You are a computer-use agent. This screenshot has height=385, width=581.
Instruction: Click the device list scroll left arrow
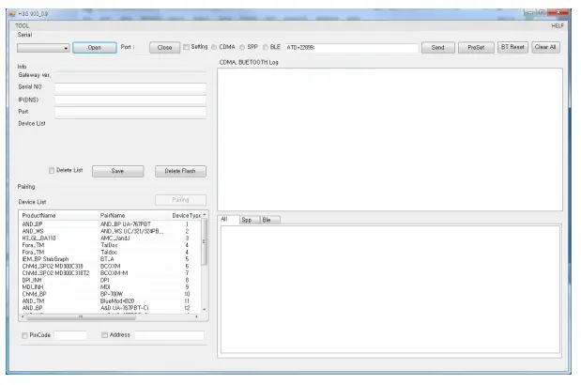click(x=23, y=316)
